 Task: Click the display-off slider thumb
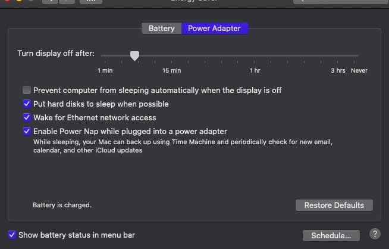134,56
